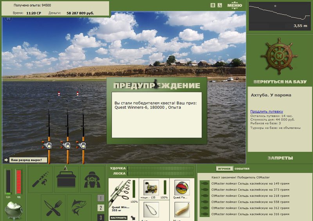Click the right red-white float
The image size is (313, 221).
(77, 94)
